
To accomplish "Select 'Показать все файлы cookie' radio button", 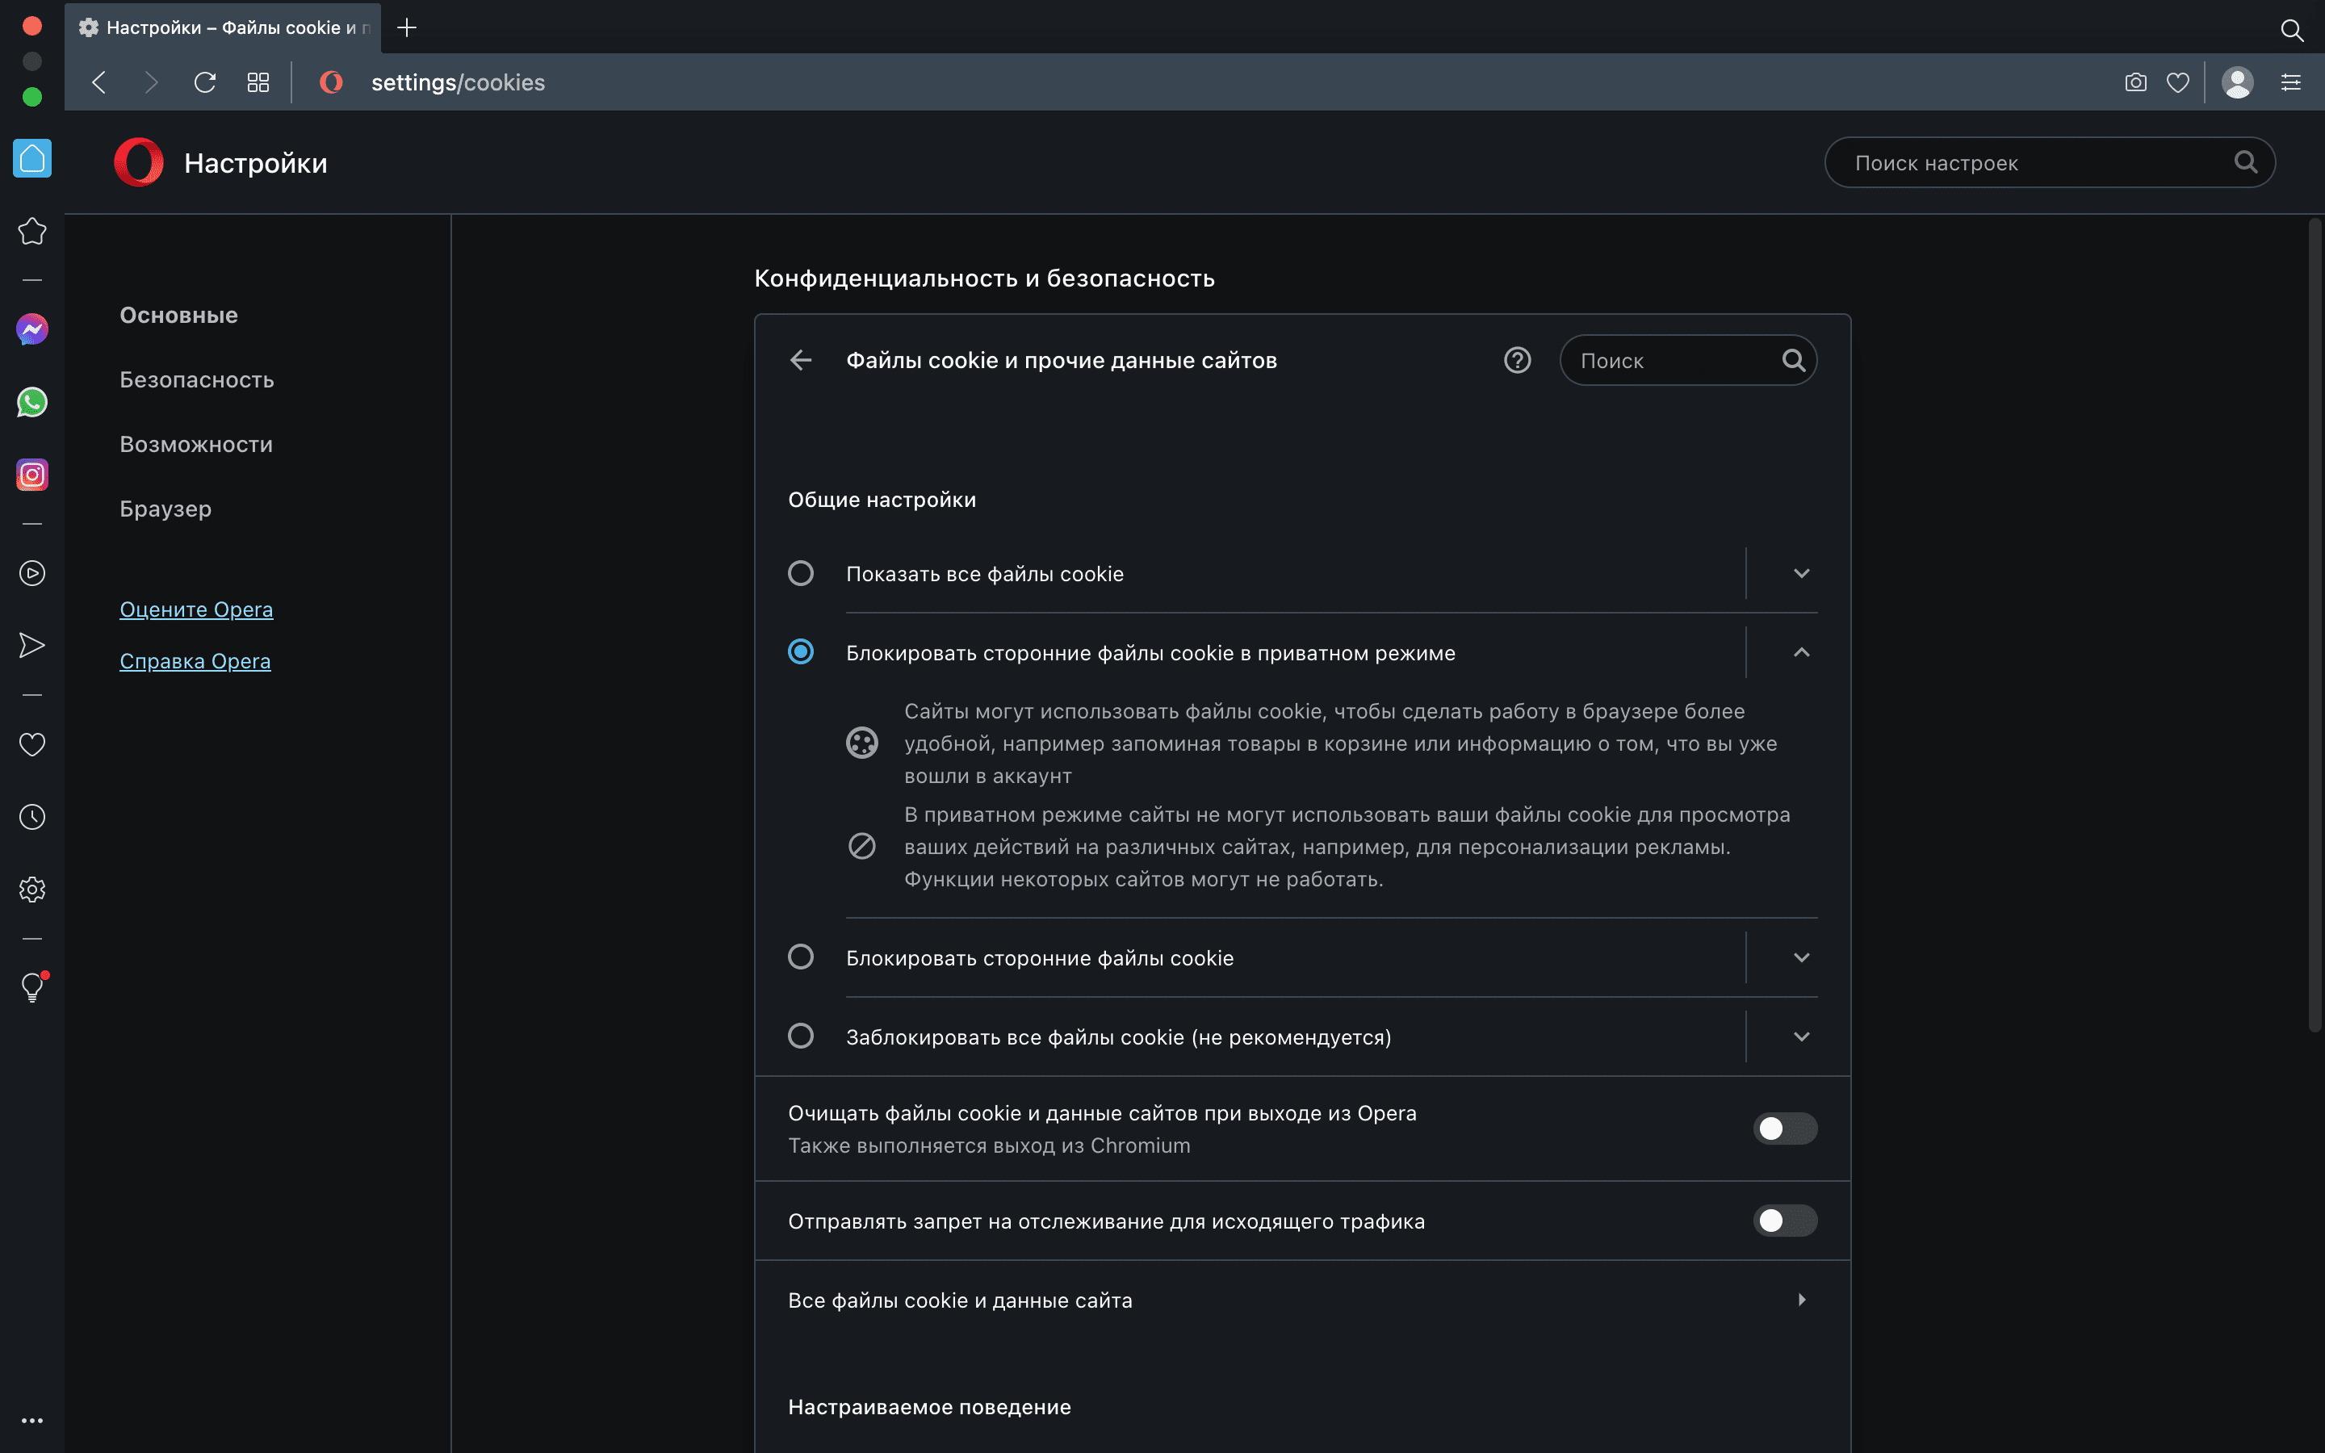I will [x=800, y=574].
